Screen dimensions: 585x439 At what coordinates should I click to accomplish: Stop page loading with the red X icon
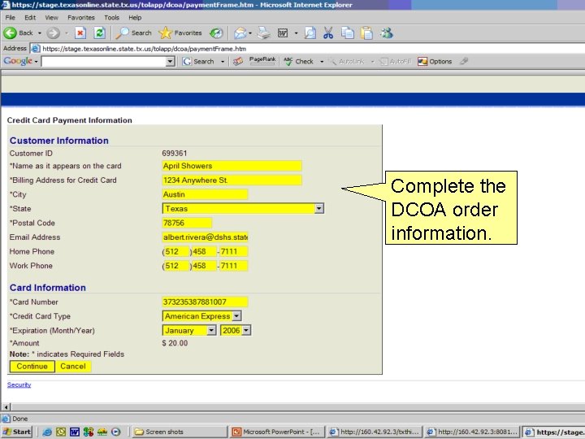pyautogui.click(x=80, y=33)
